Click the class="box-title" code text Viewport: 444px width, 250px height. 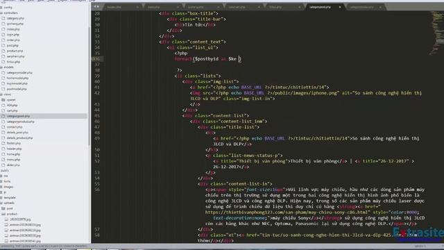pos(194,13)
